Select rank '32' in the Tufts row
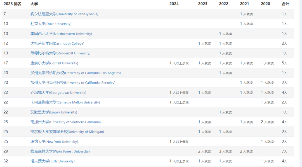The height and width of the screenshot is (167, 302). (6, 161)
